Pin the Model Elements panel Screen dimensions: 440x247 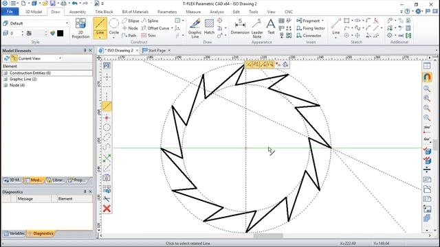(85, 50)
